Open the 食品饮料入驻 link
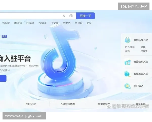Image resolution: width=152 pixels, height=122 pixels. tap(141, 62)
